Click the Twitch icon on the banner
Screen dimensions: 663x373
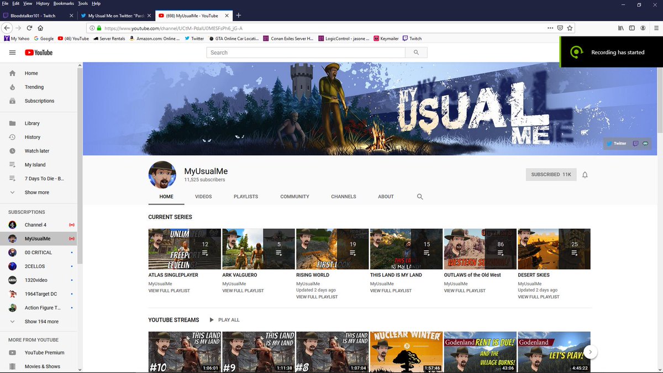click(635, 143)
